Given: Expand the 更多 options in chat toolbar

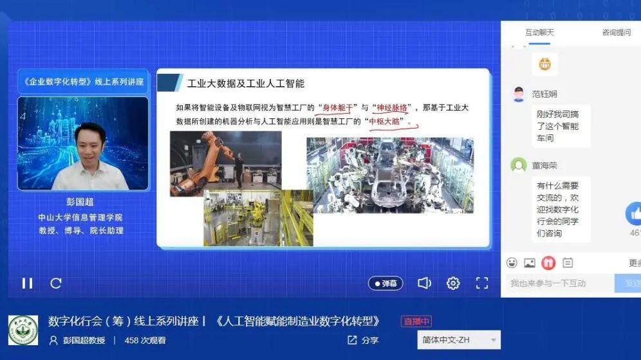Looking at the screenshot, I should pos(634,263).
